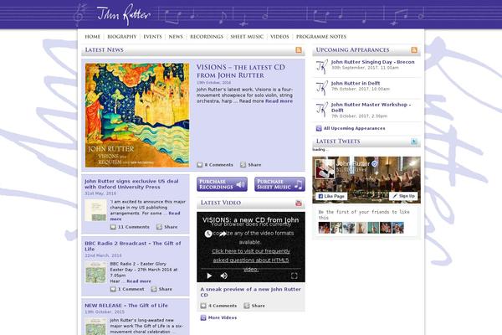This screenshot has width=502, height=335.
Task: Click the JR logo for Brecon Singing Day
Action: coord(322,66)
